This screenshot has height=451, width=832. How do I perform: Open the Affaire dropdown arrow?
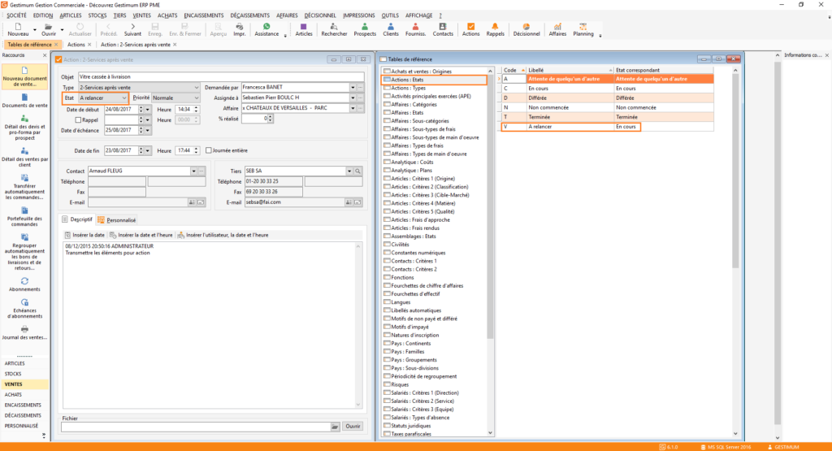coord(353,108)
